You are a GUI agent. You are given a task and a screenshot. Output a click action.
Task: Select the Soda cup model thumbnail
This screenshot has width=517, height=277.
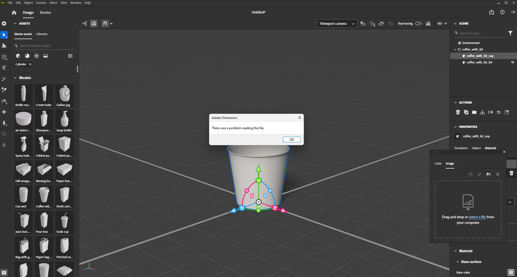point(65,223)
